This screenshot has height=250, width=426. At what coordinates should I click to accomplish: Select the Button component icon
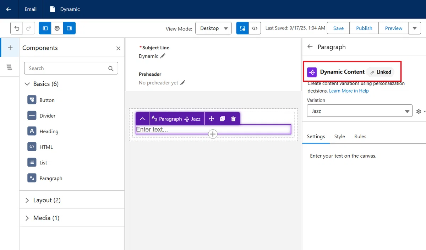[x=32, y=100]
